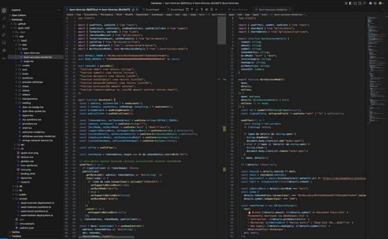Open the Explorer view in the activity bar
Screen dimensions: 388x239
(x=4, y=10)
